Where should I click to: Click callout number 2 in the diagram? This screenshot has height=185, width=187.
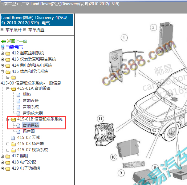point(153,27)
